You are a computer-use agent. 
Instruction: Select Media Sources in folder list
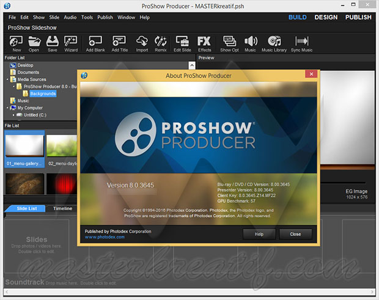tap(32, 79)
